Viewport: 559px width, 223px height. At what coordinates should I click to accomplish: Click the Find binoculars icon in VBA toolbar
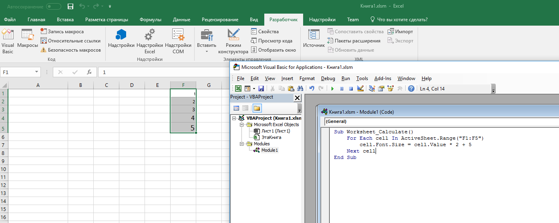[300, 88]
